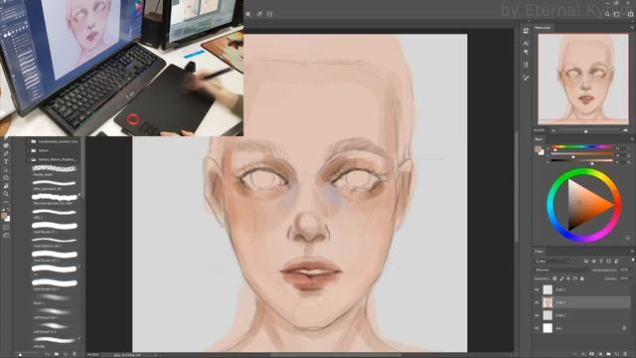This screenshot has width=636, height=358.
Task: Click the foreground color swatch in Color panel
Action: 538,149
